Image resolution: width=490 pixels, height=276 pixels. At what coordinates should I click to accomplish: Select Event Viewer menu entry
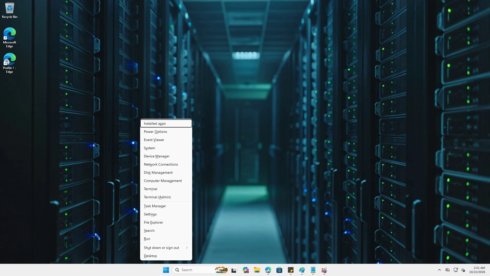tap(166, 140)
